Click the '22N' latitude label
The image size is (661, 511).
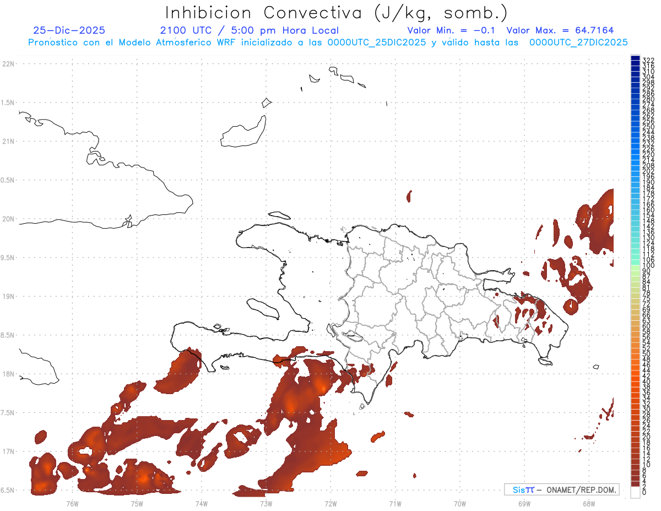coord(8,64)
